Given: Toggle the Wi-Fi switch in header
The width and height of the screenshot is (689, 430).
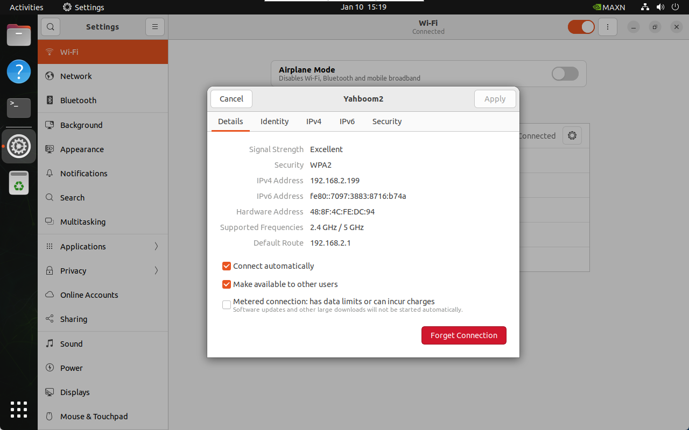Looking at the screenshot, I should click(x=581, y=27).
